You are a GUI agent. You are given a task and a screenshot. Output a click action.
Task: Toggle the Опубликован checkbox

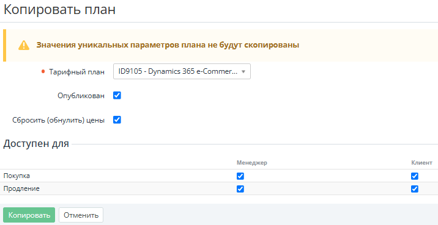coord(117,96)
